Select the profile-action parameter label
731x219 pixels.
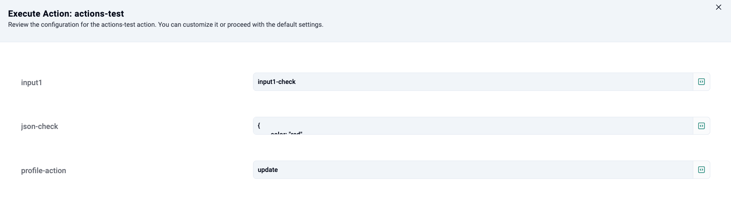[43, 171]
